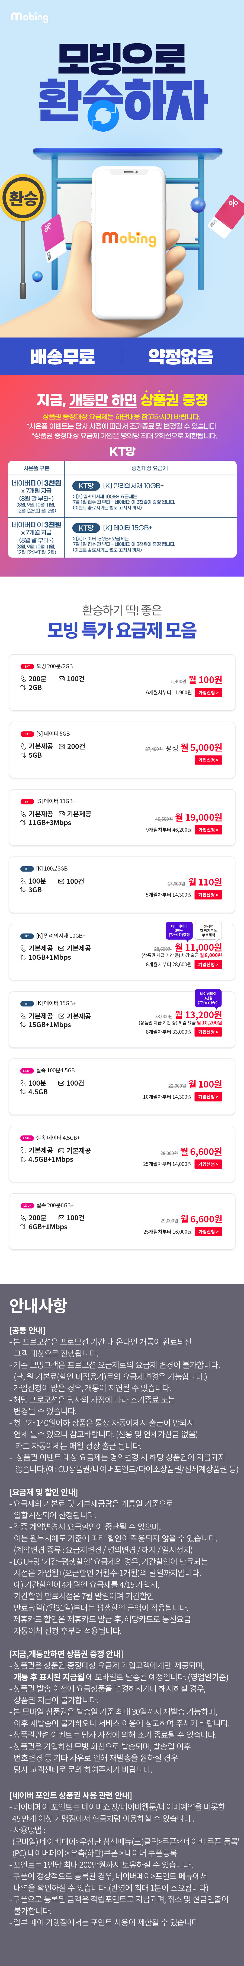Click the KT망 label beside [K] 밀리의서재 10GB+ in table
Viewport: 244px width, 1966px height.
(x=86, y=485)
